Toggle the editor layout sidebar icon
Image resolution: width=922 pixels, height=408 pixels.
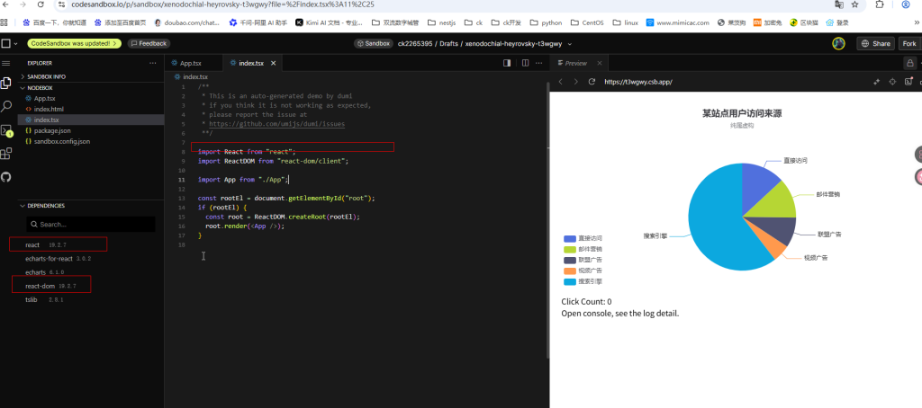pos(507,63)
